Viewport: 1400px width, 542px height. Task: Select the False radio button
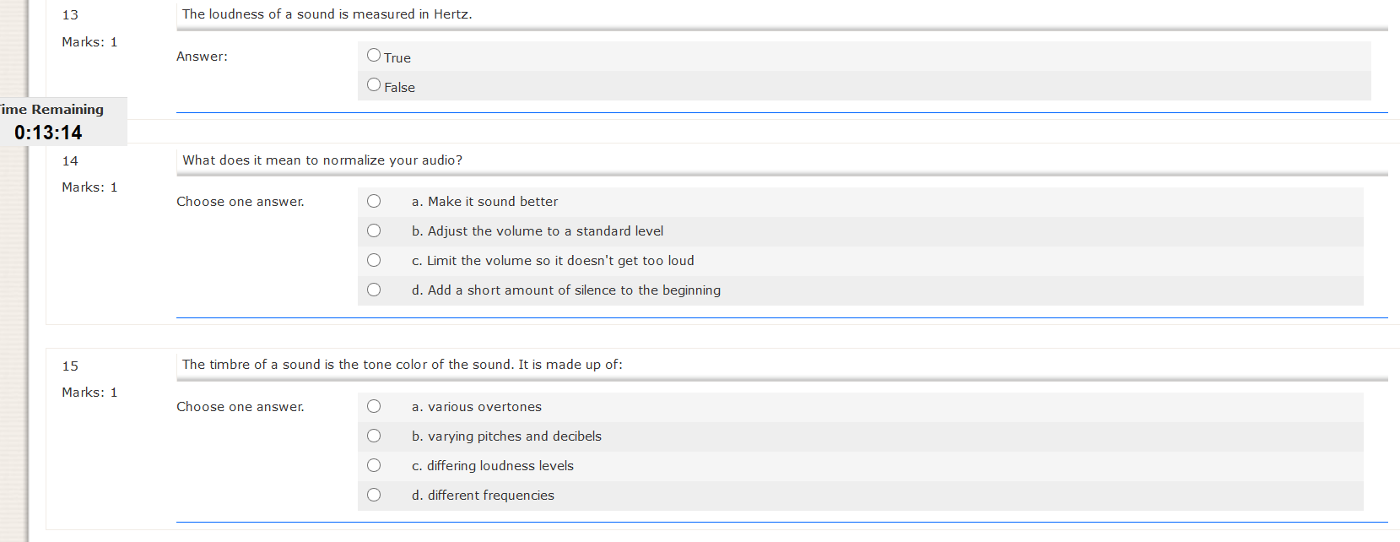(374, 85)
